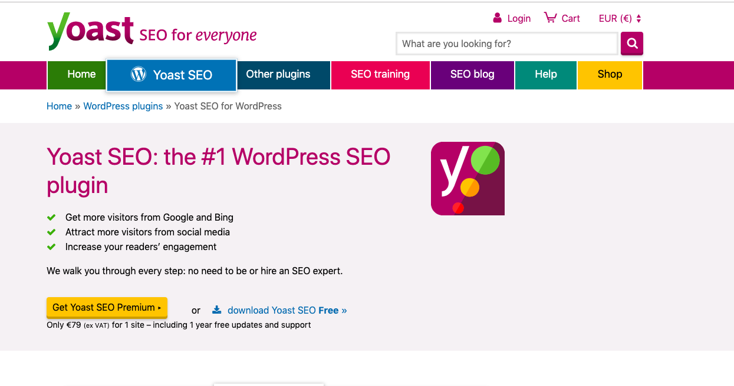Click the download icon beside Yoast SEO Free
The height and width of the screenshot is (386, 734).
click(x=217, y=310)
